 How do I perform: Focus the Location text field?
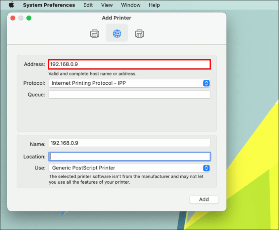[x=129, y=157]
